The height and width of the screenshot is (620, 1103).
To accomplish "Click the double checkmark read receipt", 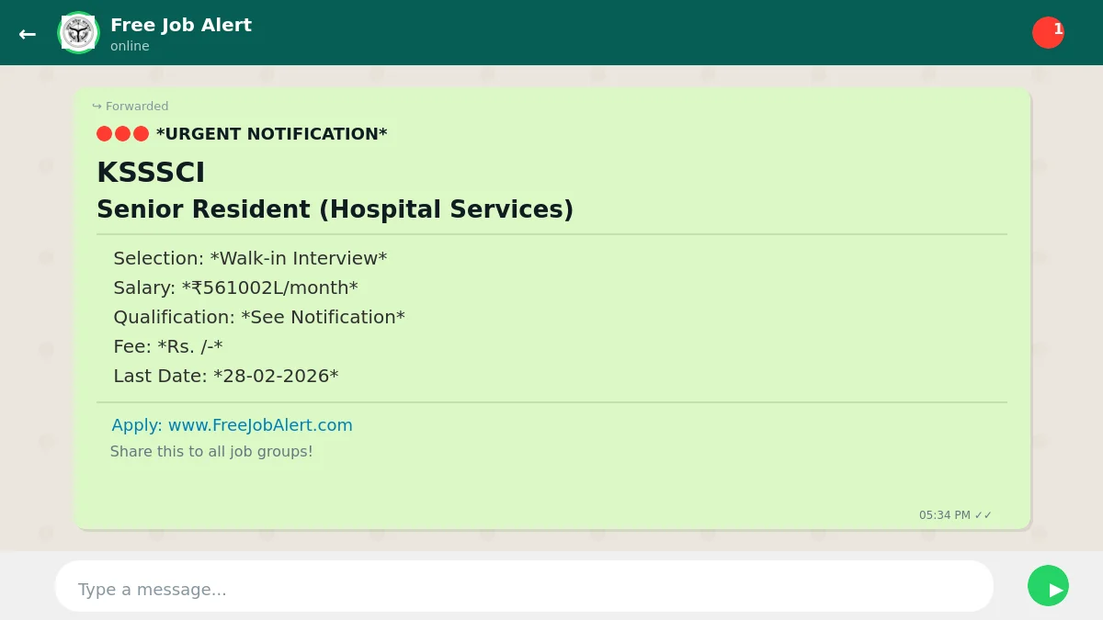I will [984, 515].
